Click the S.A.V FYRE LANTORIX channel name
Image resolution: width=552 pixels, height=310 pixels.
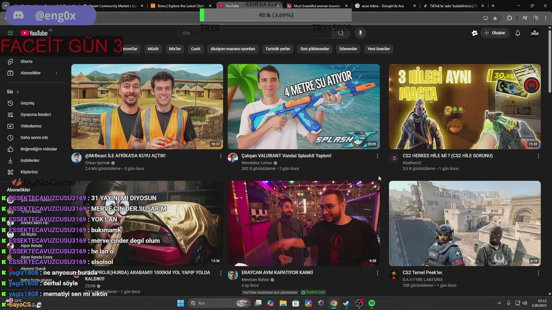coord(423,279)
